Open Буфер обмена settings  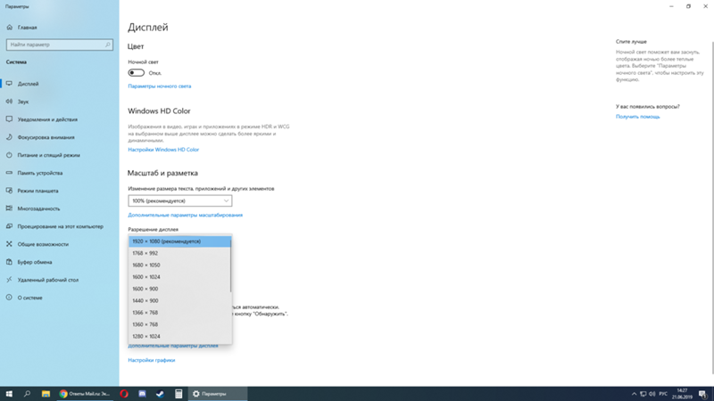(x=35, y=262)
